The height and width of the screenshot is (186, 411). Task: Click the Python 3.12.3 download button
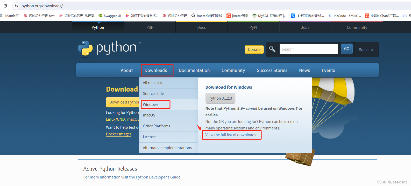pos(220,98)
